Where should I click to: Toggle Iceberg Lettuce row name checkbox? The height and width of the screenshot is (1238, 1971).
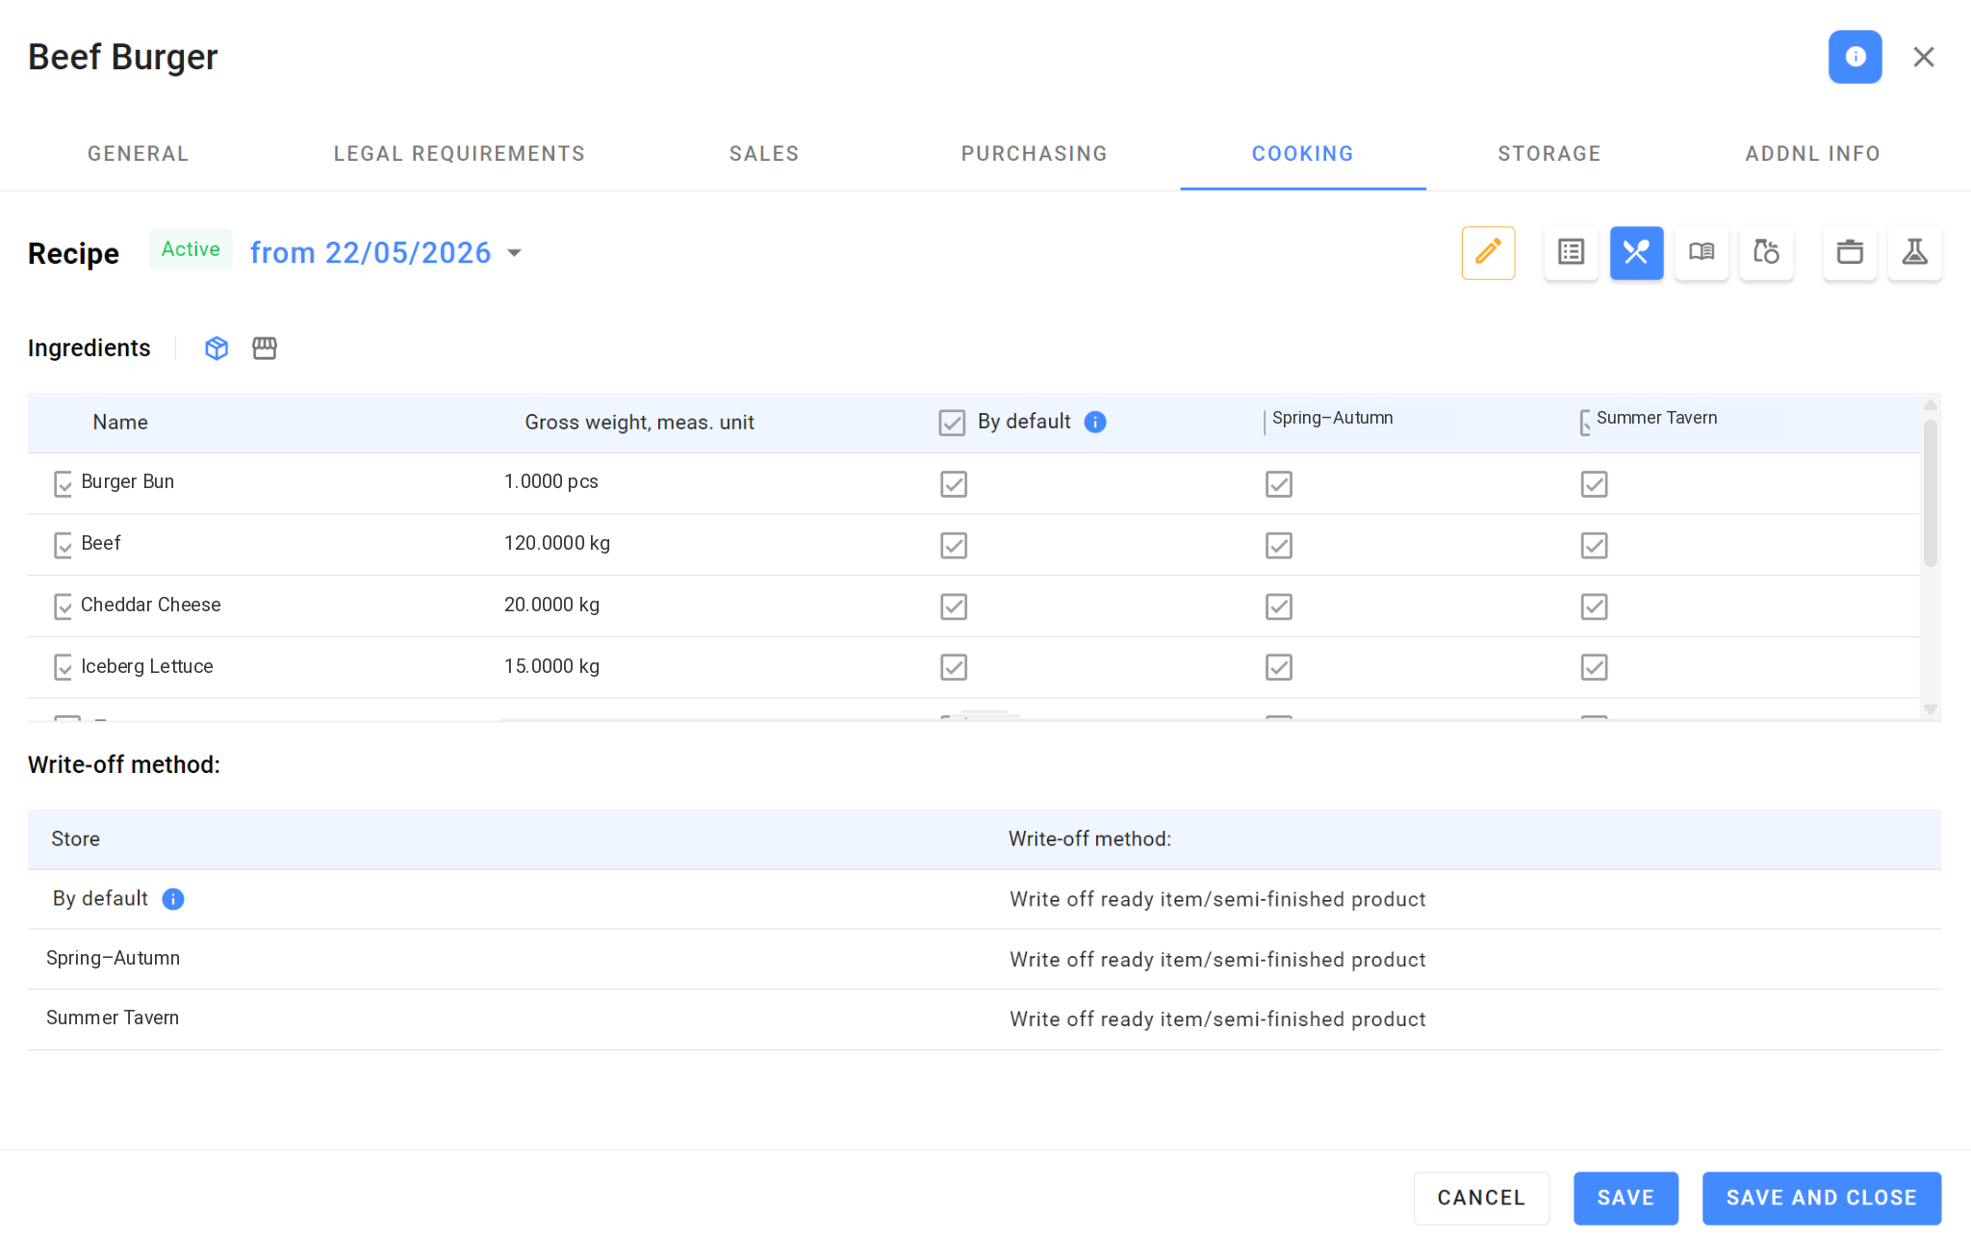64,667
